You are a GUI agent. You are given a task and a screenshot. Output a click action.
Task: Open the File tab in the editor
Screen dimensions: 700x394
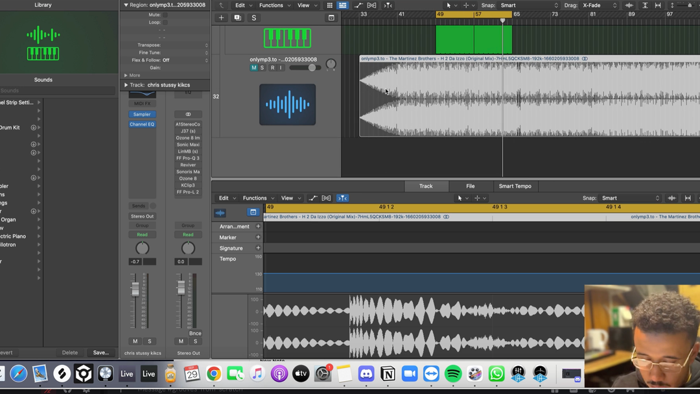click(470, 186)
